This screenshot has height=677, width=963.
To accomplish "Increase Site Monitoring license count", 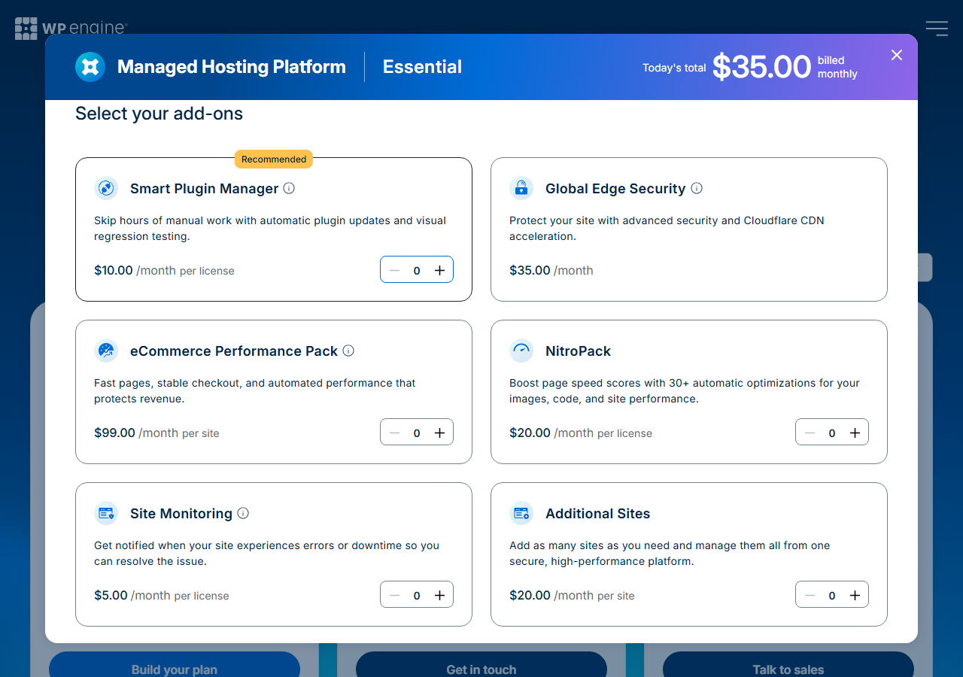I will point(440,595).
